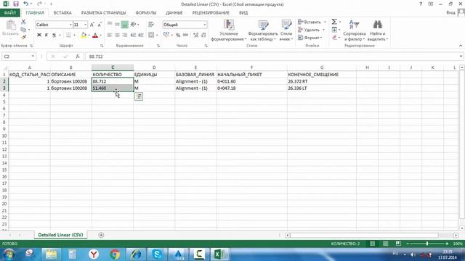Adjust the zoom slider
Image resolution: width=465 pixels, height=261 pixels.
pyautogui.click(x=427, y=244)
